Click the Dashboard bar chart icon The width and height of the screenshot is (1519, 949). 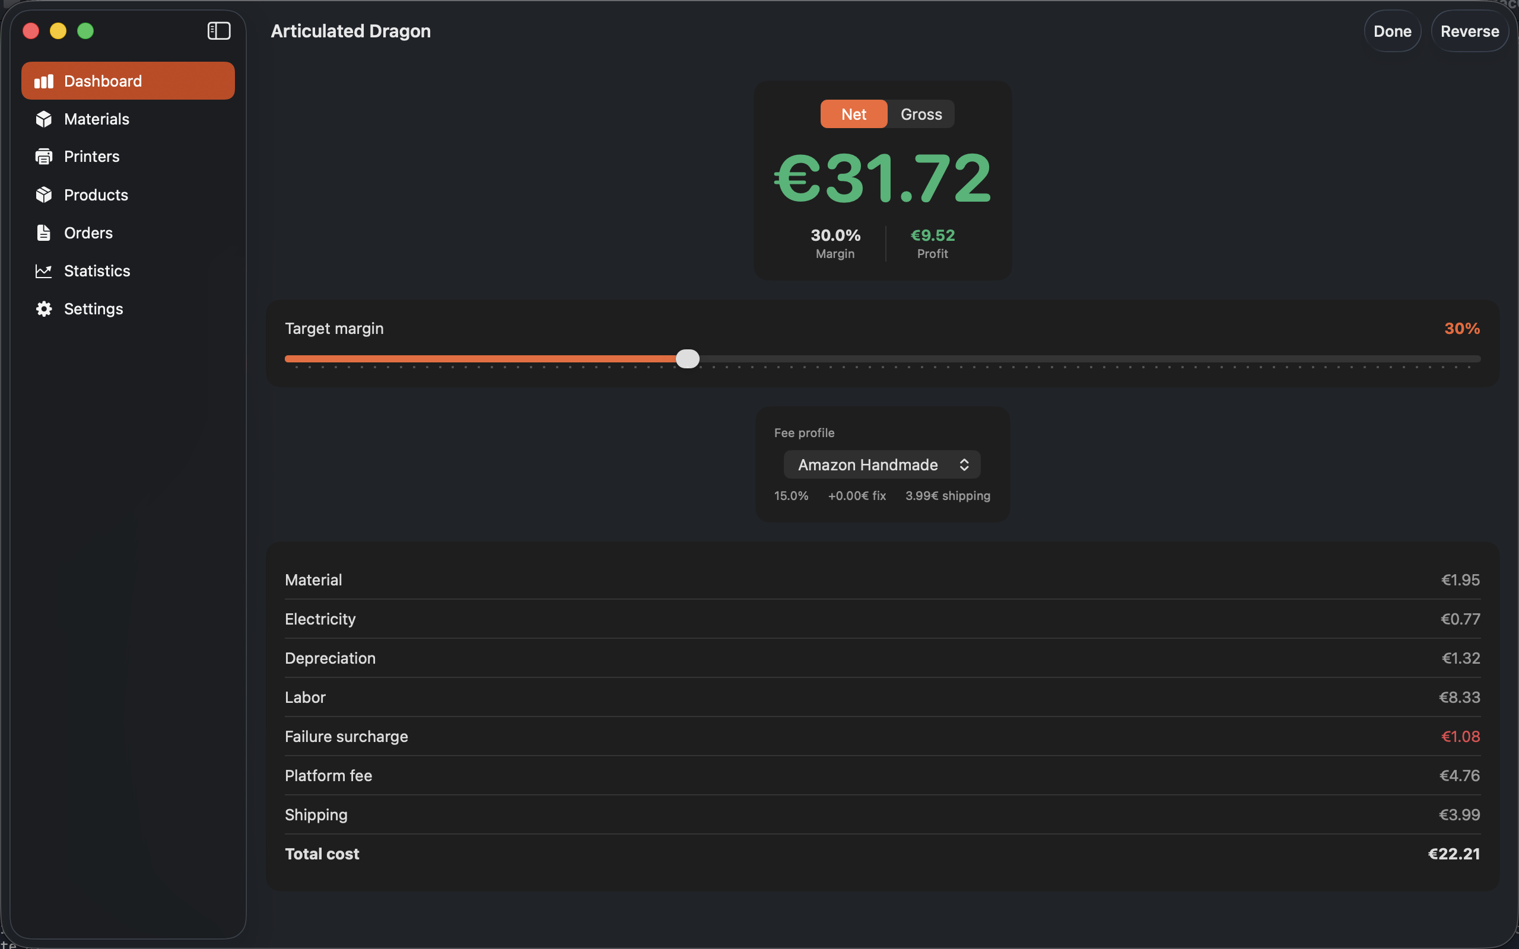point(43,81)
